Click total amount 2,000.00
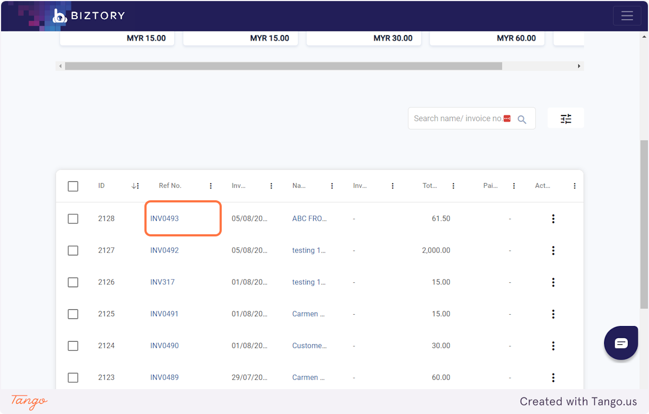The height and width of the screenshot is (414, 649). [436, 250]
